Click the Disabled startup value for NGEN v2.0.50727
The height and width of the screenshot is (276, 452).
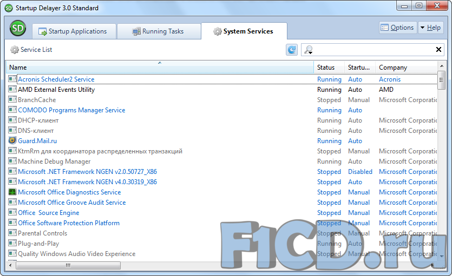coord(360,172)
